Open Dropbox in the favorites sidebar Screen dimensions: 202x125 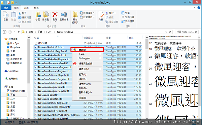coord(13,47)
